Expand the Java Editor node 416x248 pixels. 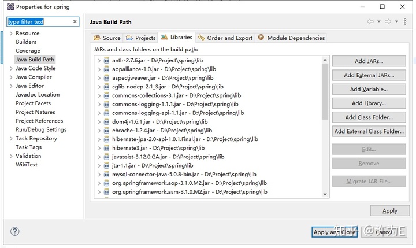click(11, 86)
